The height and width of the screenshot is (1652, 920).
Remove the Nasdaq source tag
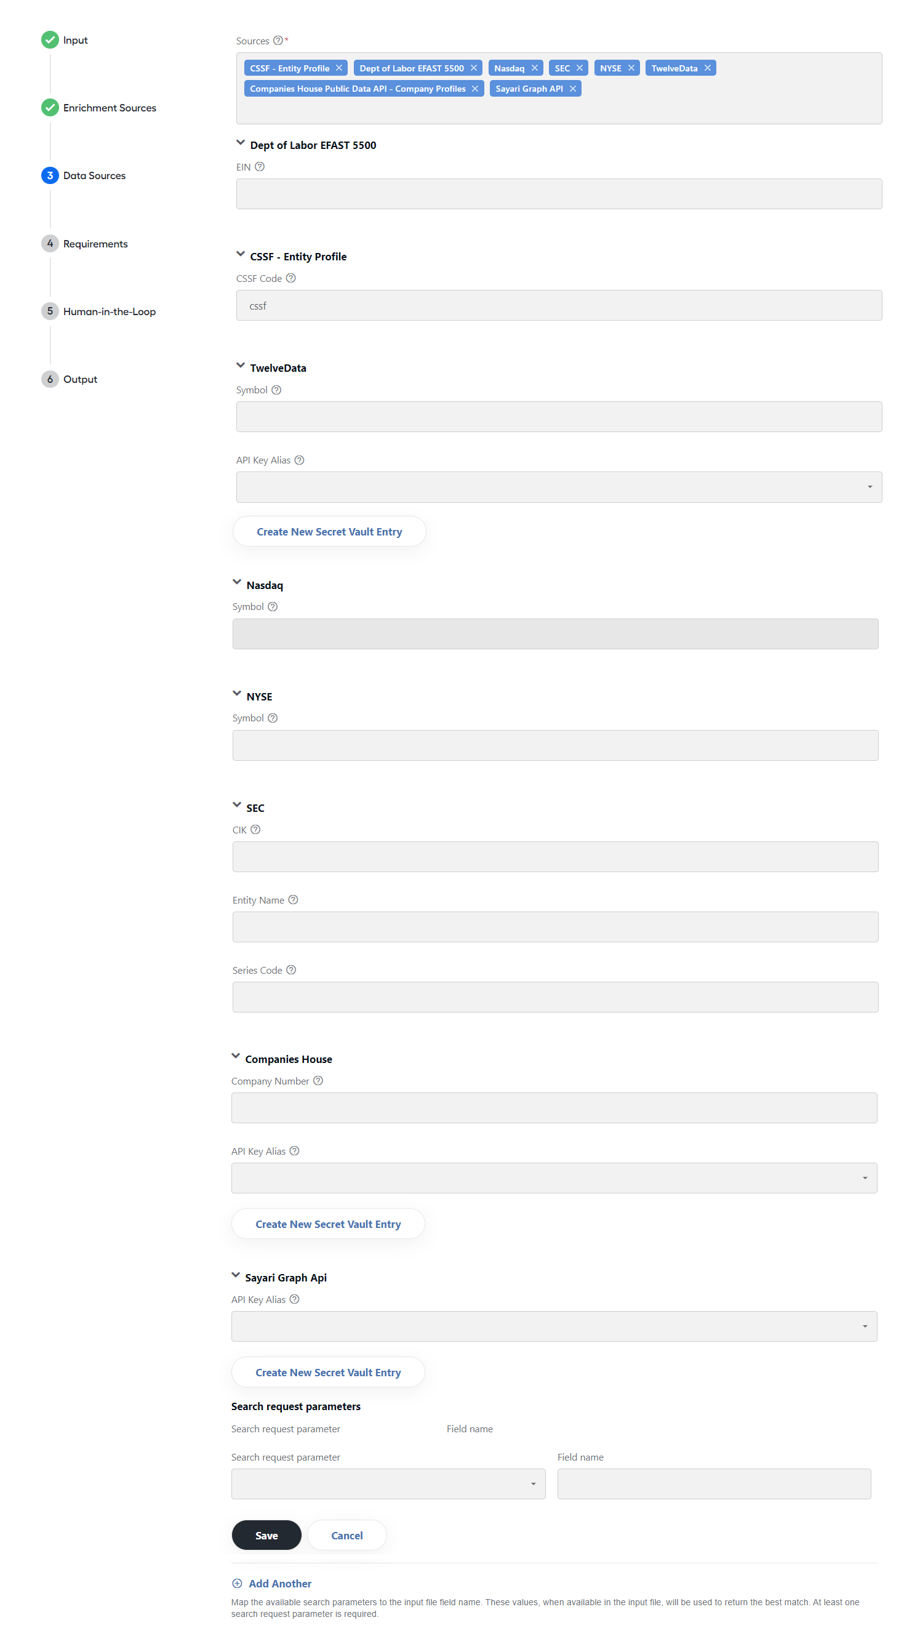[534, 68]
